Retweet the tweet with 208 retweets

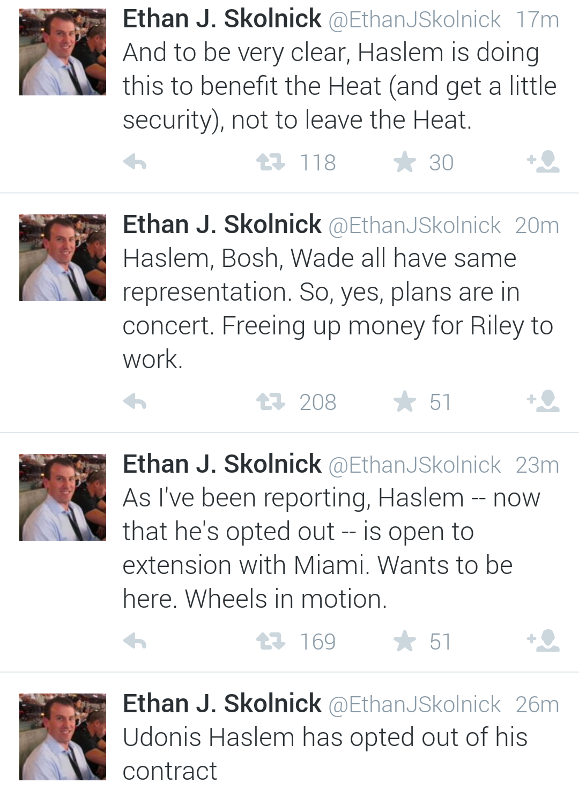[271, 401]
